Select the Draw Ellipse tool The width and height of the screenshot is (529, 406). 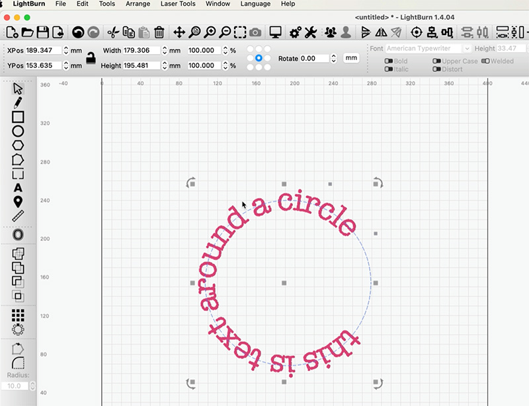[18, 131]
